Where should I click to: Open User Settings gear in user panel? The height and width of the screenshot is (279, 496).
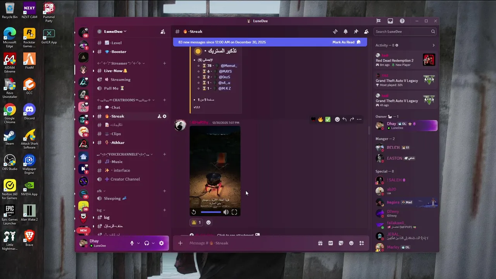[162, 243]
